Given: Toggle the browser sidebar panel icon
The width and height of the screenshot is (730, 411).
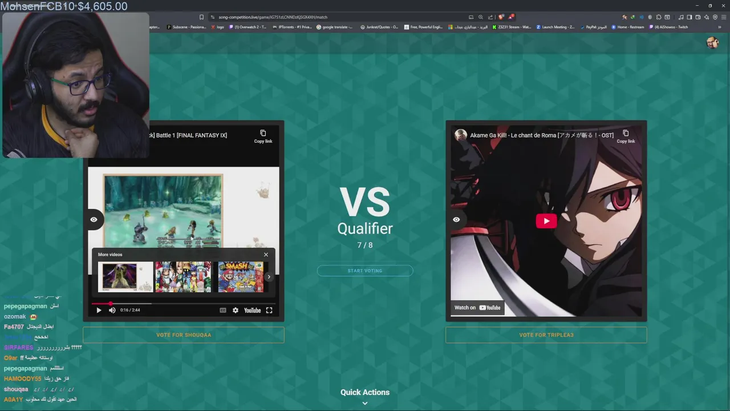Looking at the screenshot, I should point(689,17).
